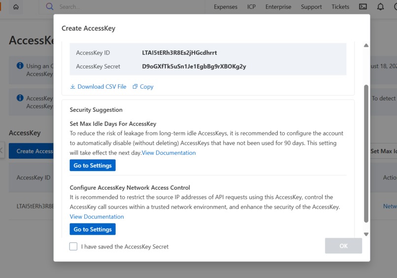Select the AccessKey Secret value text
Image resolution: width=397 pixels, height=278 pixels.
[194, 67]
